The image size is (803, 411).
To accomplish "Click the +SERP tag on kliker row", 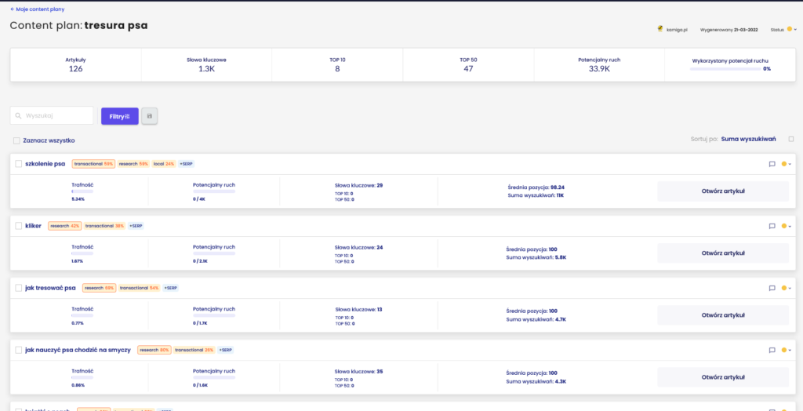I will coord(136,226).
